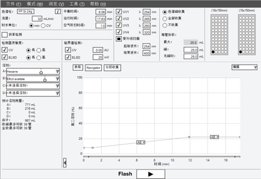Click the AB gradient segment label near 6 min

141,142
